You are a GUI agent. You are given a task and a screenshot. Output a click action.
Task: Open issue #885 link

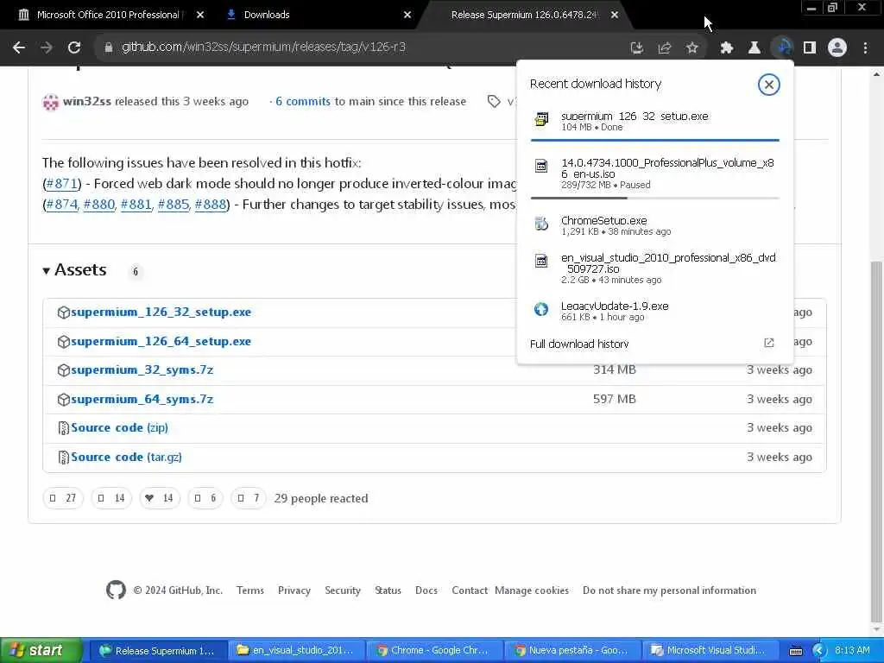click(x=173, y=204)
